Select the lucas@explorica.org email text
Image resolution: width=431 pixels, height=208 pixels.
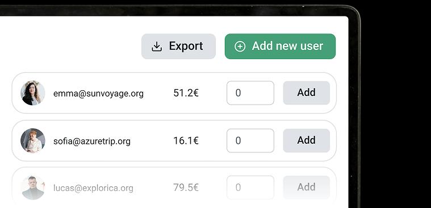coord(93,188)
